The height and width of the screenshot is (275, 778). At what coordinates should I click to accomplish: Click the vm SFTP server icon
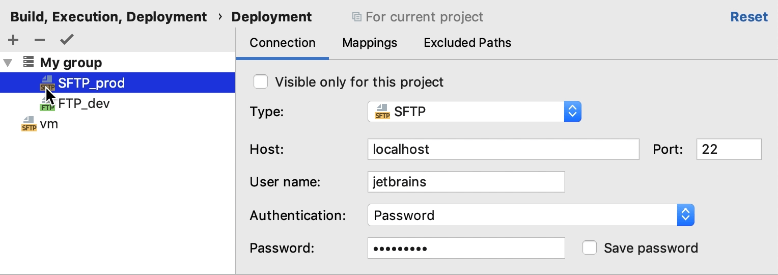[29, 124]
